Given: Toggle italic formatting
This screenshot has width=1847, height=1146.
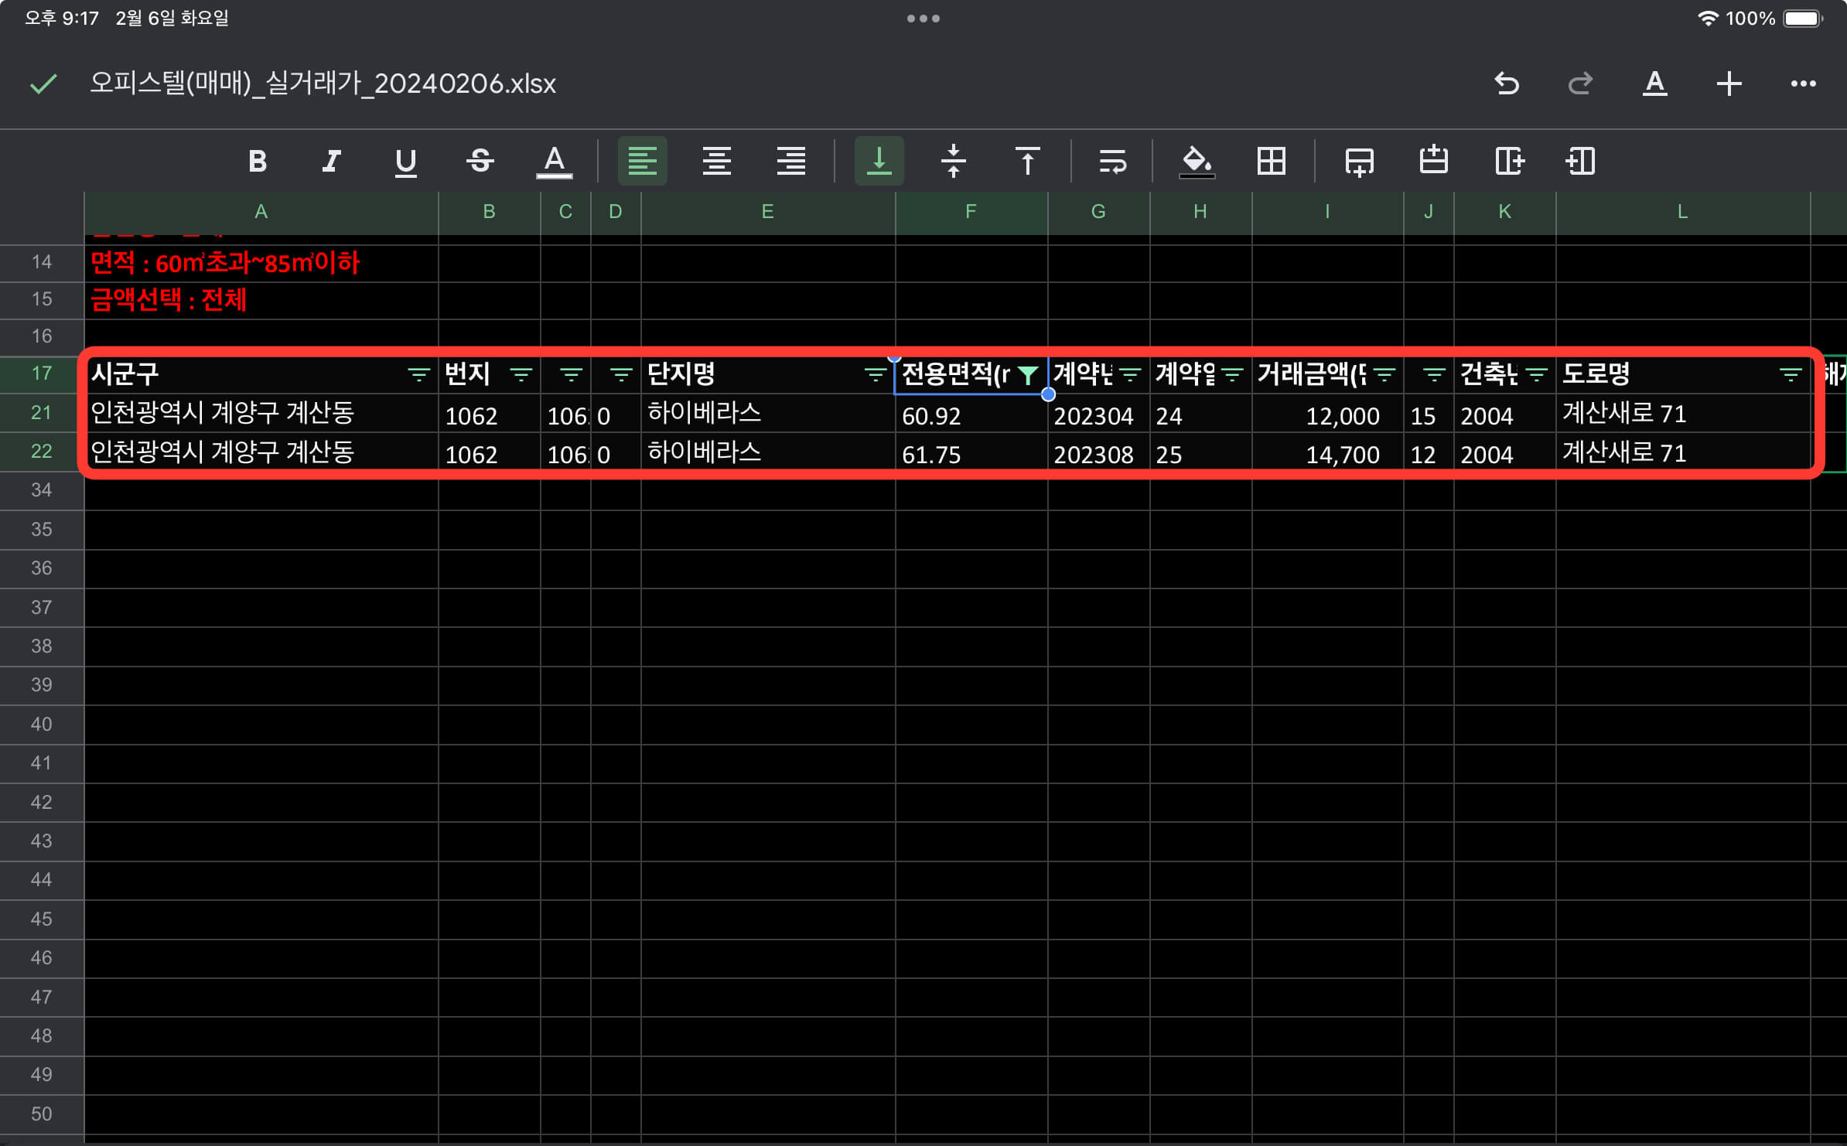Looking at the screenshot, I should click(331, 162).
